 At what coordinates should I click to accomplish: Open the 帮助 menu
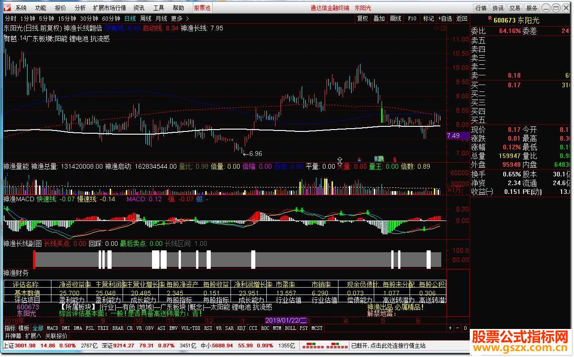tap(178, 8)
